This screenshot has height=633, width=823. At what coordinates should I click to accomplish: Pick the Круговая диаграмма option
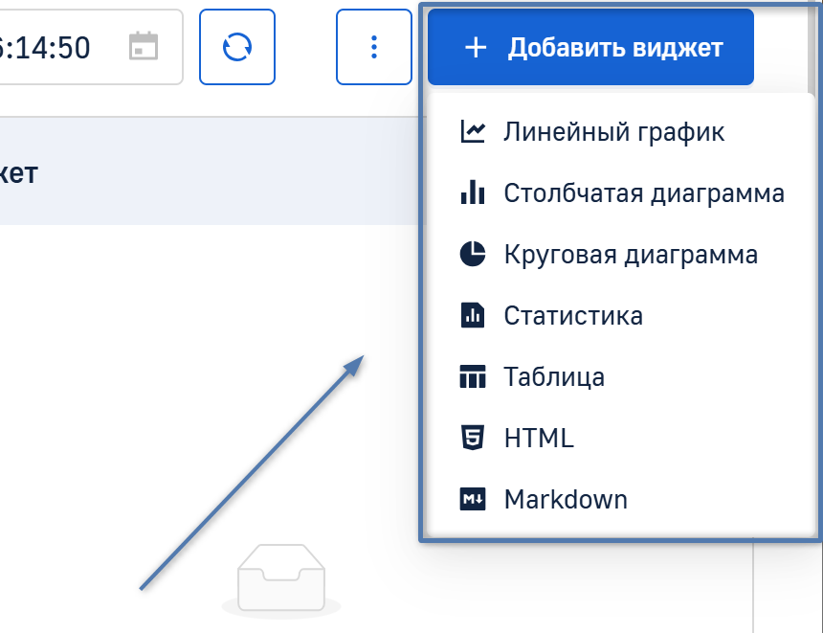coord(631,254)
